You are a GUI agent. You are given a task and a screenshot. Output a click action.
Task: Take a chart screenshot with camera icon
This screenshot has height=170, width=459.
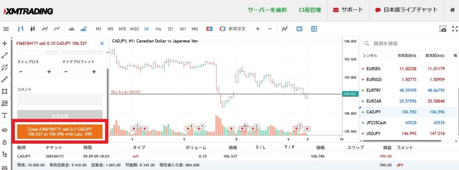[443, 29]
